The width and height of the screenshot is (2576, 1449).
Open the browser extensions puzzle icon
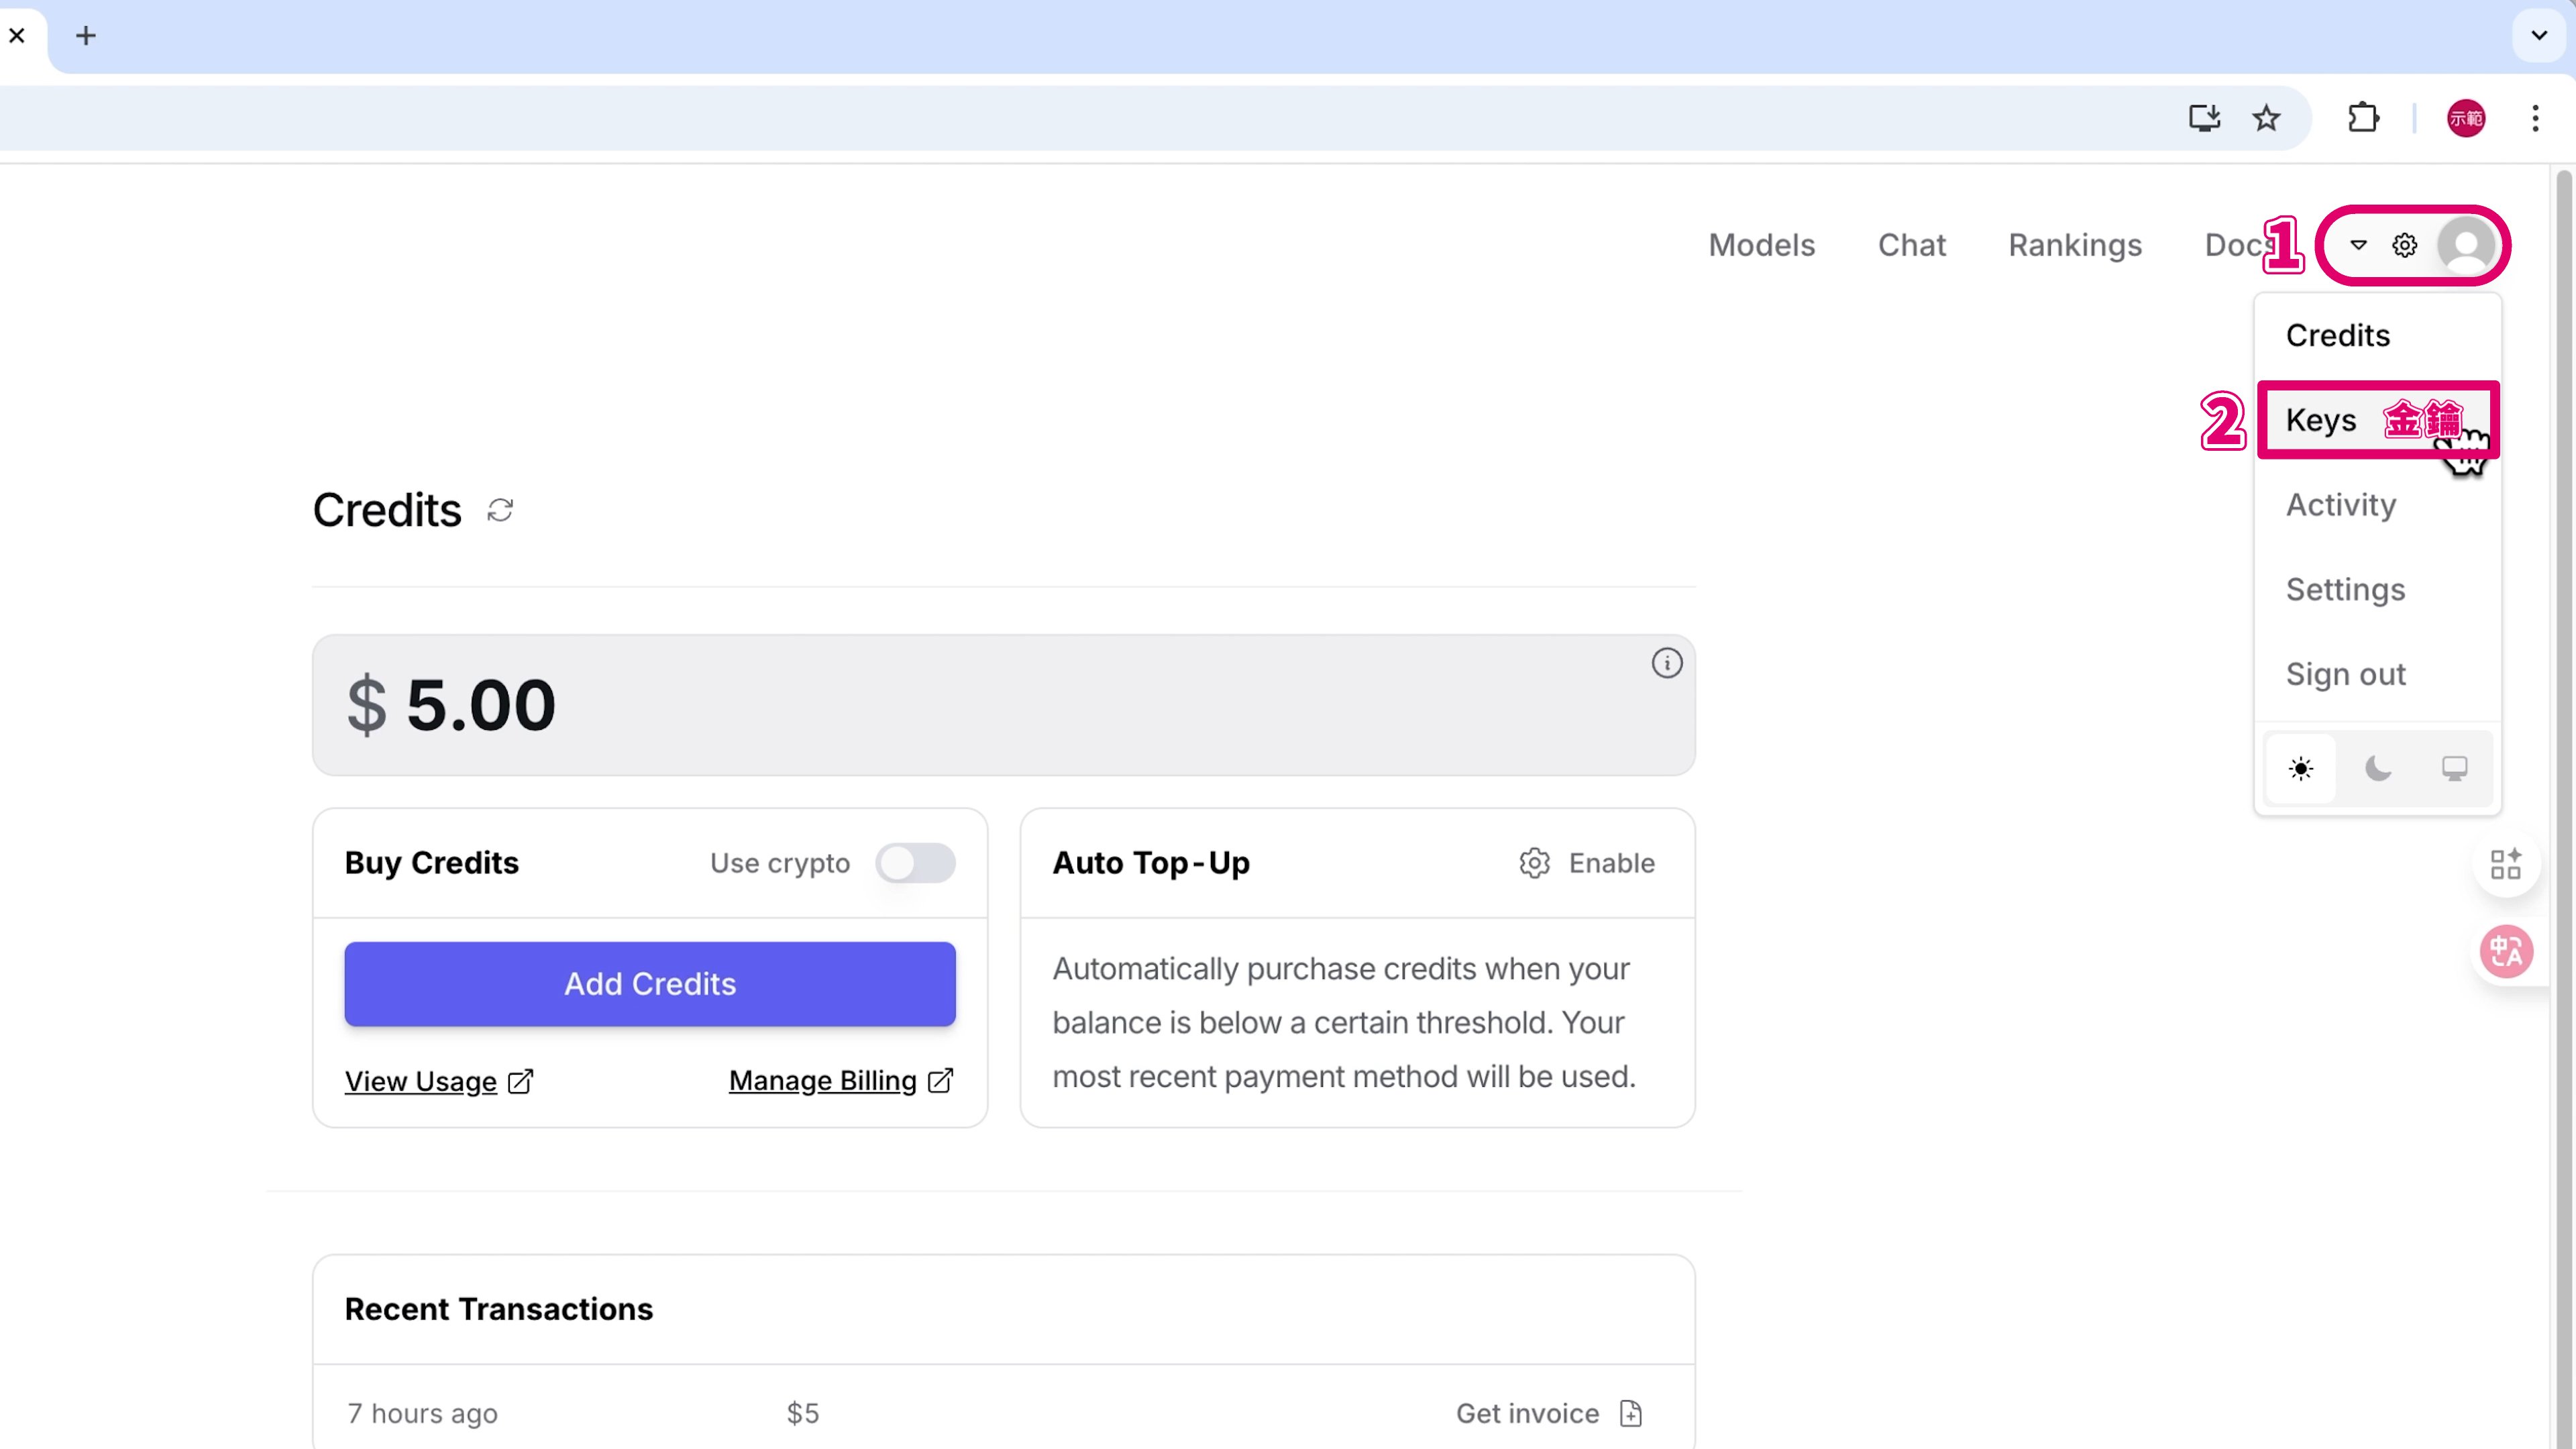coord(2364,118)
